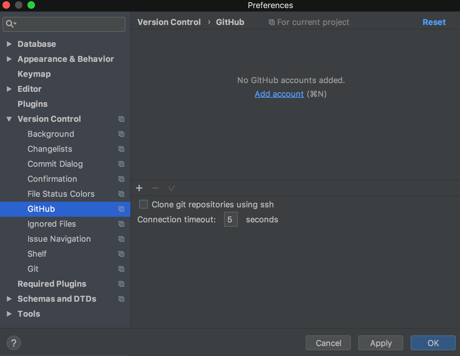Expand the Appearance & Behavior group

[x=9, y=59]
